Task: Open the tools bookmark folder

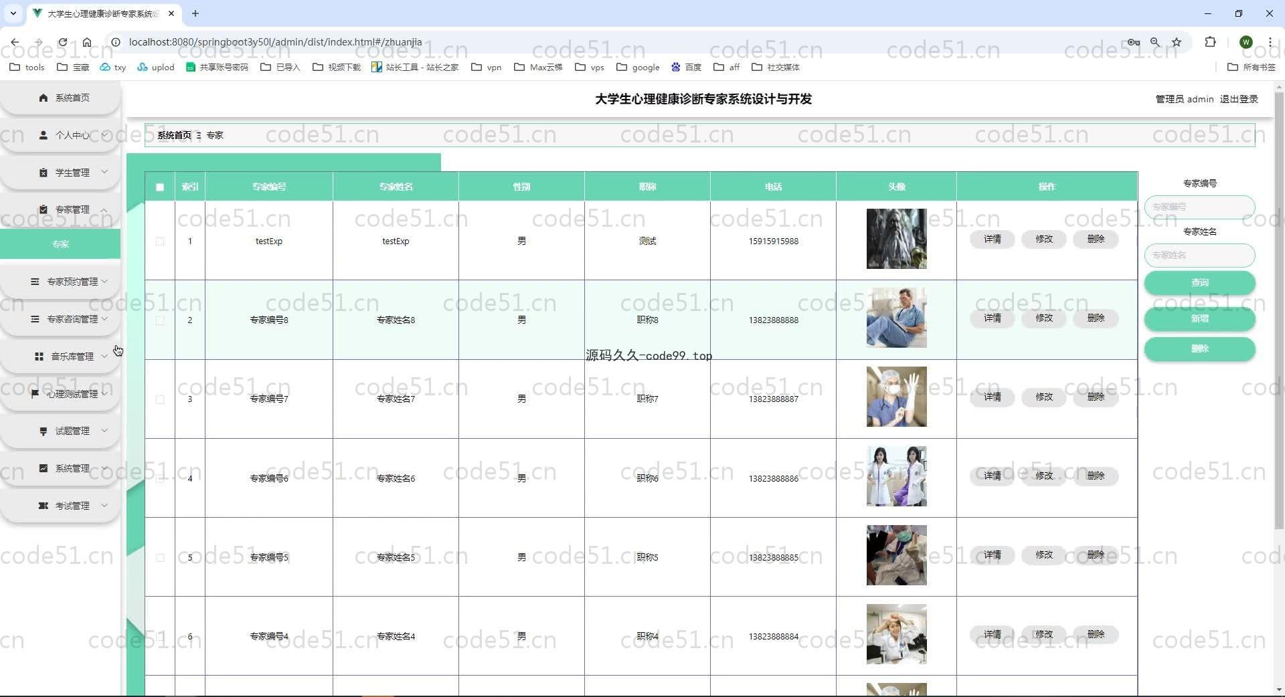Action: click(27, 67)
